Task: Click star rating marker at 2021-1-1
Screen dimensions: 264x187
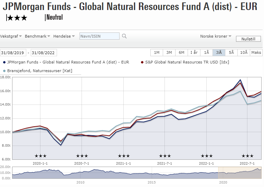Action: coord(124,156)
